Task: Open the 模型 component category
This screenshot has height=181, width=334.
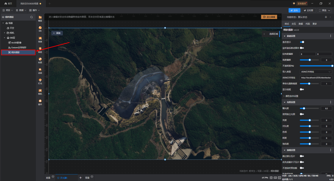Action: pos(40,18)
